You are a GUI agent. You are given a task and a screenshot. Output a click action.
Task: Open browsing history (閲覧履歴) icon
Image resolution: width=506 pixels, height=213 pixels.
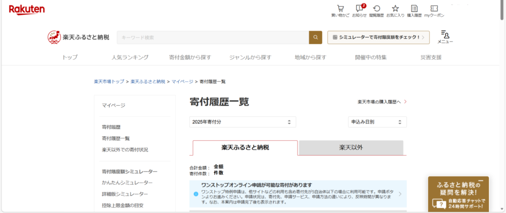[377, 9]
